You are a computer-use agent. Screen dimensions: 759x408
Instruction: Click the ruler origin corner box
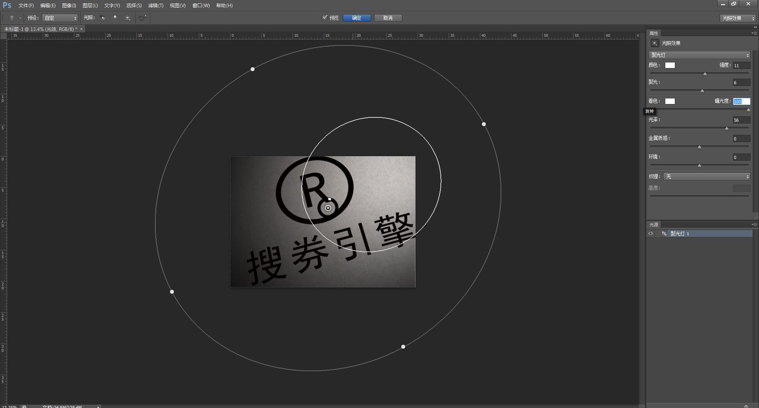[4, 36]
